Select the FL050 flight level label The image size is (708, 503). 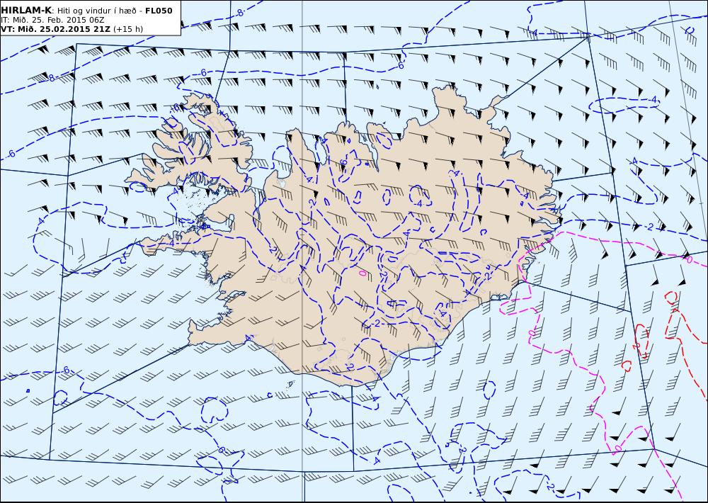pyautogui.click(x=159, y=11)
